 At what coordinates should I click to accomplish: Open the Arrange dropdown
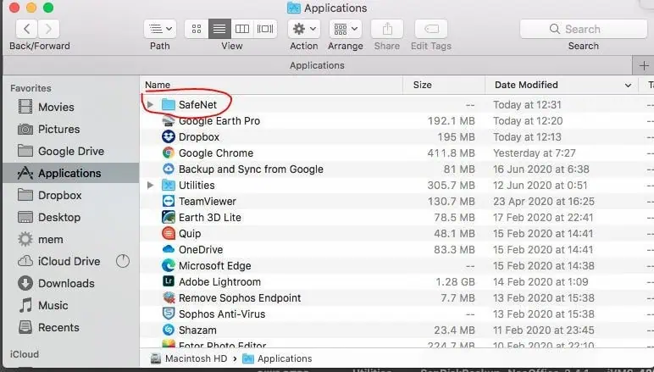346,29
